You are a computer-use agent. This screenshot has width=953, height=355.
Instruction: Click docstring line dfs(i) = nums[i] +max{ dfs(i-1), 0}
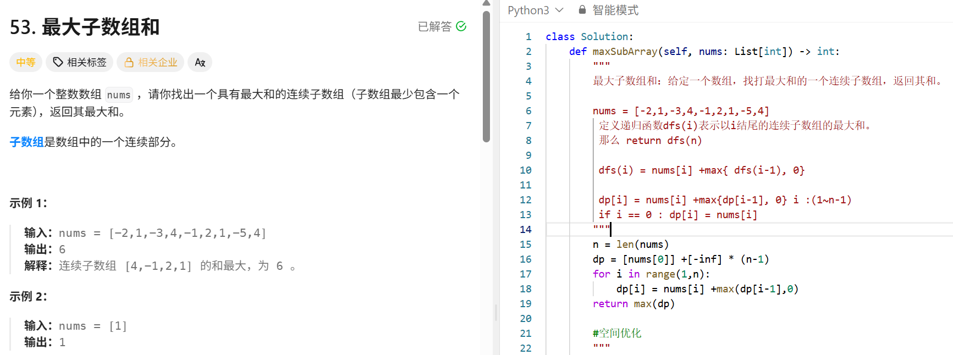(x=702, y=170)
